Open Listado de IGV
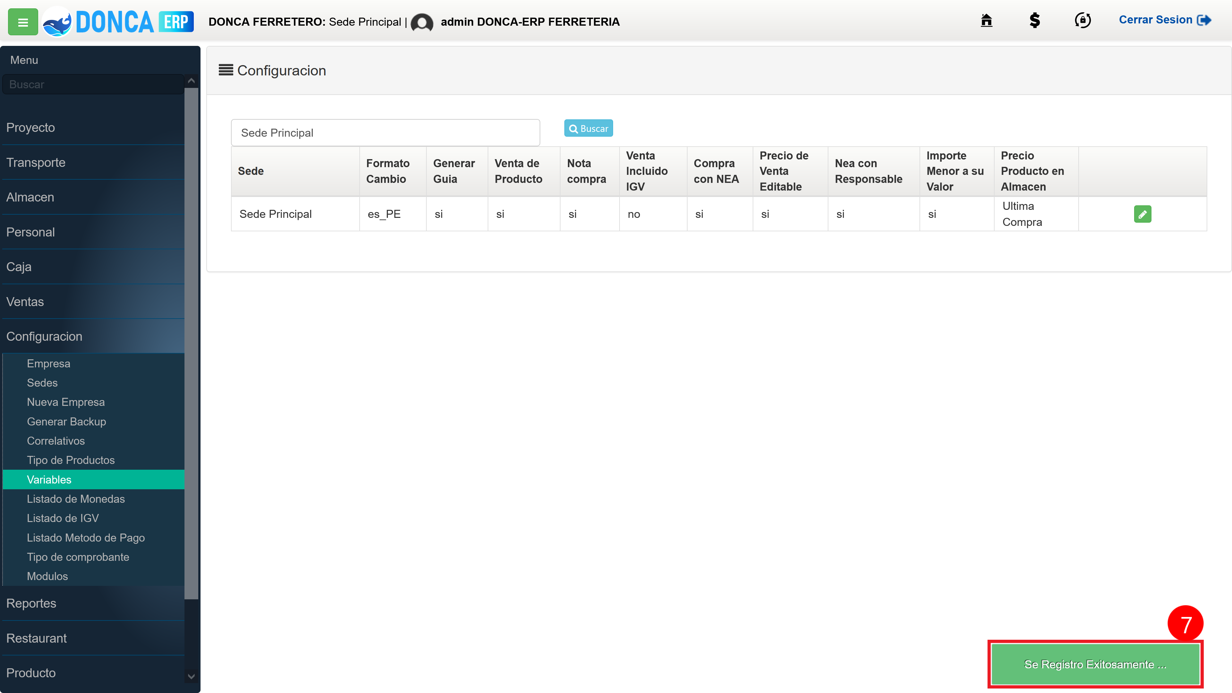The image size is (1232, 693). (93, 518)
